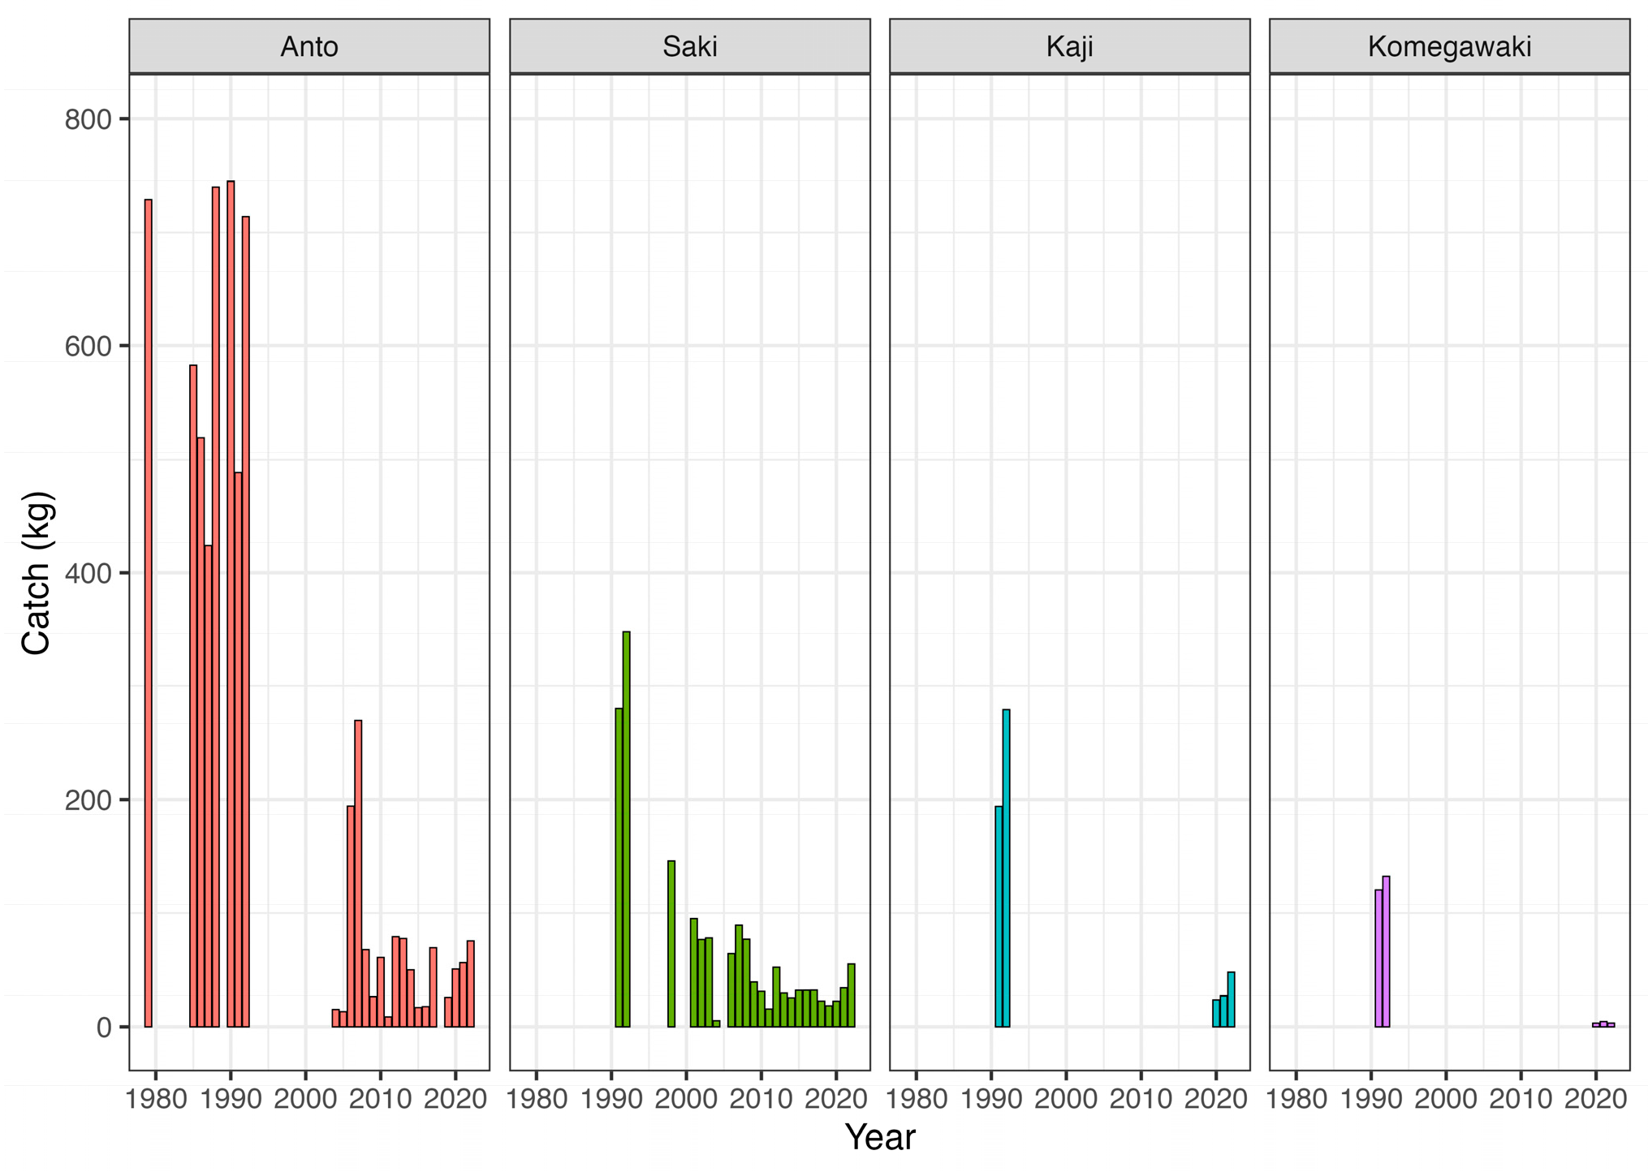The image size is (1648, 1172).
Task: Click the tallest teal bar in Kaji
Action: tap(1006, 868)
